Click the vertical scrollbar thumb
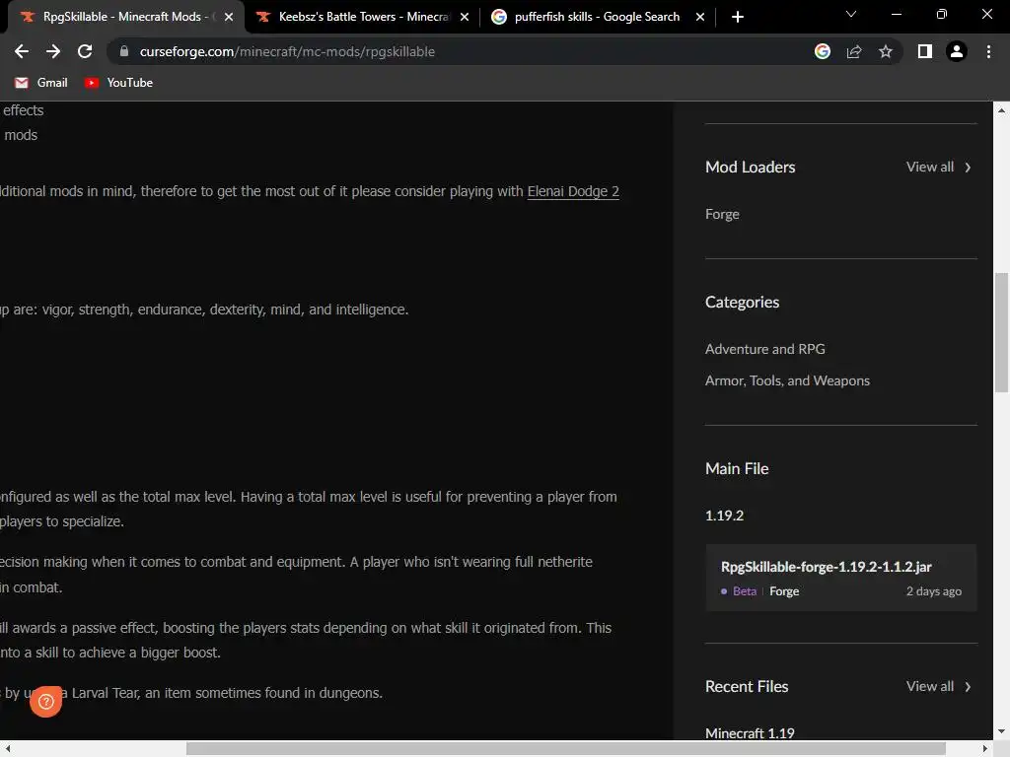 [1001, 332]
